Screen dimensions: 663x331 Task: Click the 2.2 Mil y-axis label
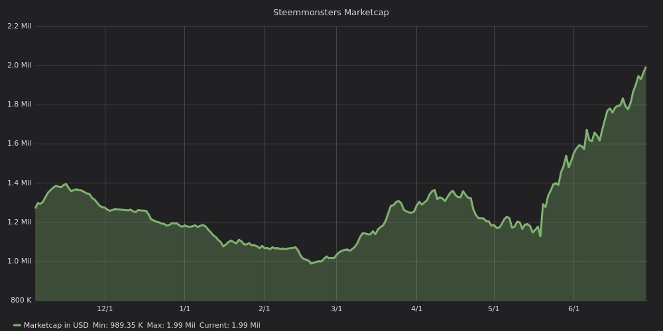[19, 26]
